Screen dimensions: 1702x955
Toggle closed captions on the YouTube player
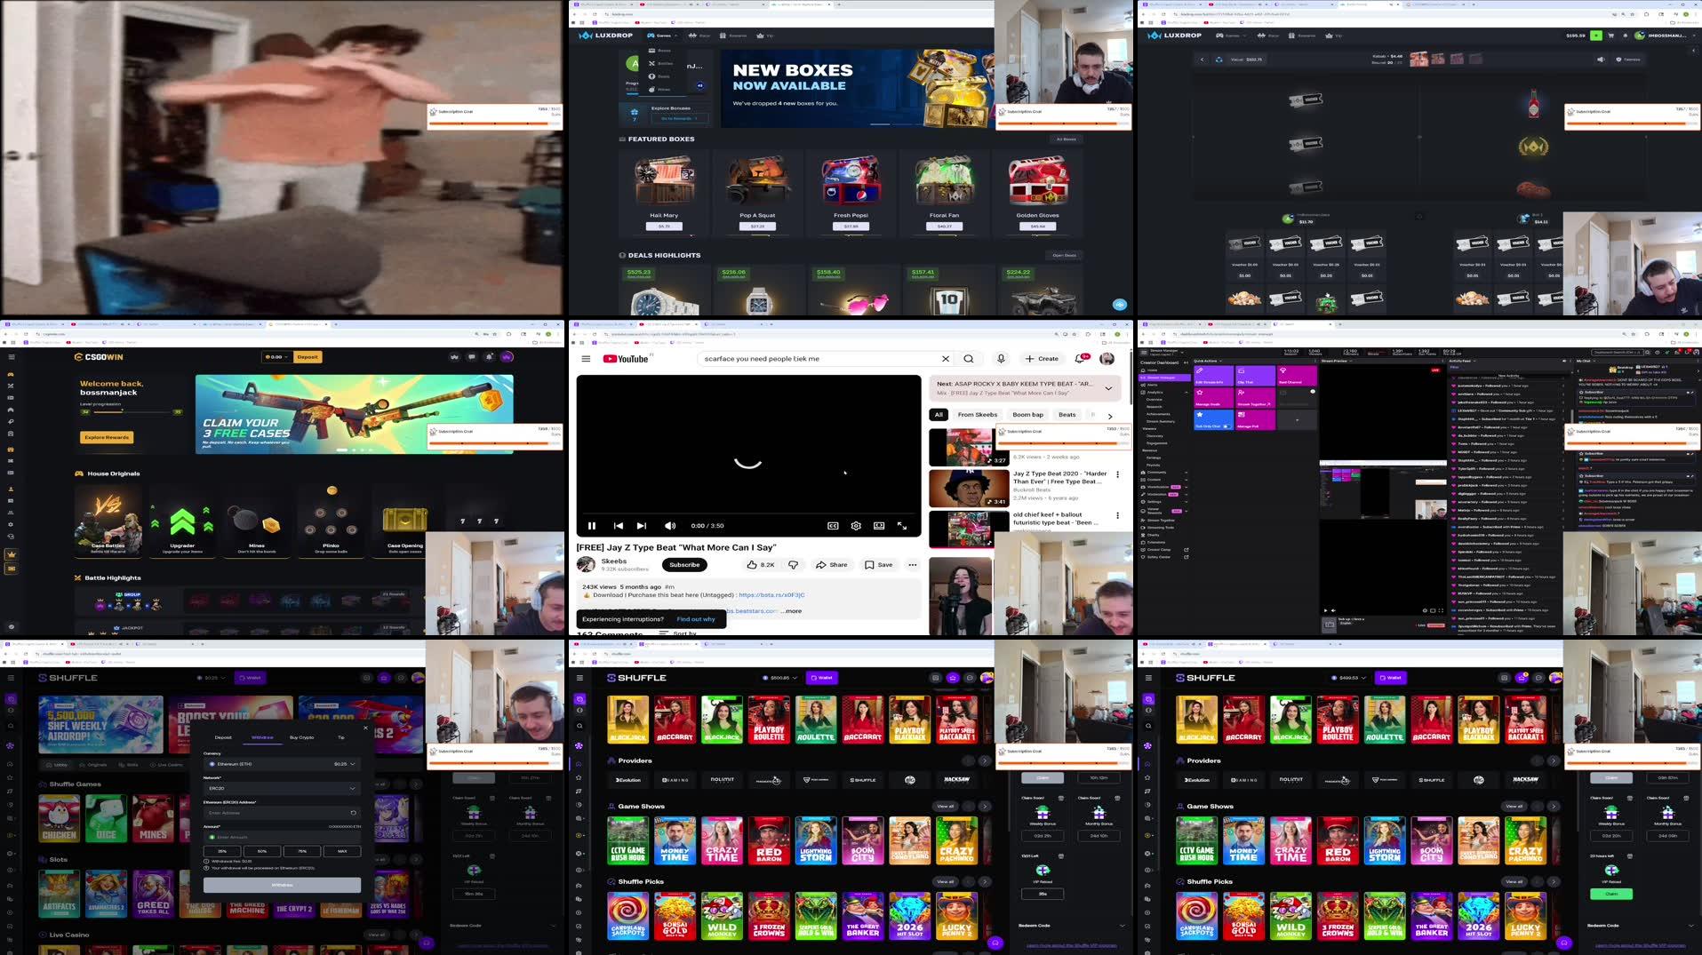point(833,526)
